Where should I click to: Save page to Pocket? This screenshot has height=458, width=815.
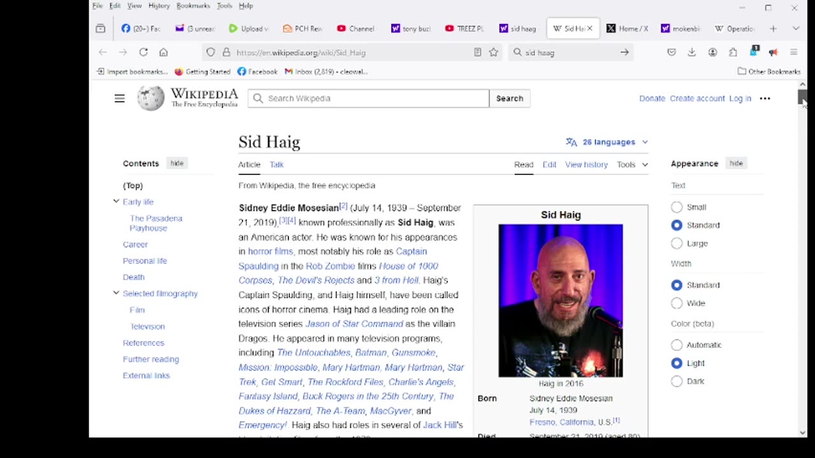coord(671,53)
